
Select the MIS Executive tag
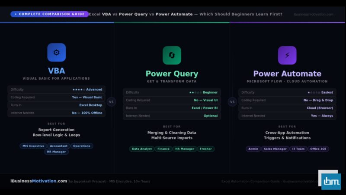[x=33, y=146]
